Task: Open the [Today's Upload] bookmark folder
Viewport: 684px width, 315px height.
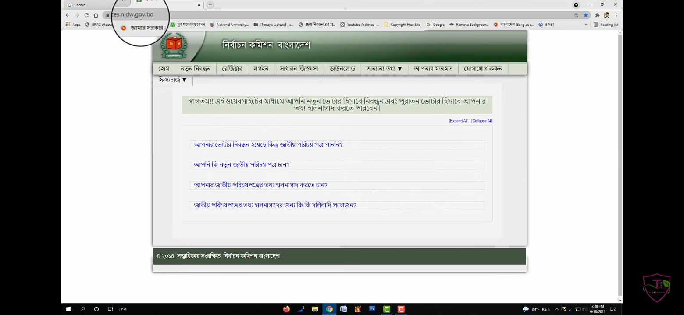Action: 274,24
